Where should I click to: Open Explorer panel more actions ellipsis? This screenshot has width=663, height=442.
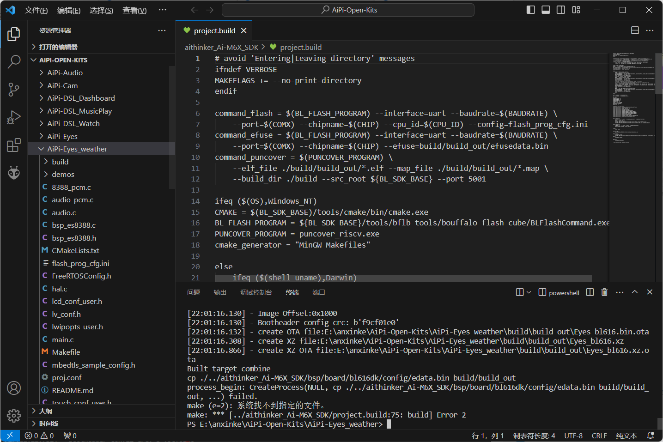coord(162,30)
